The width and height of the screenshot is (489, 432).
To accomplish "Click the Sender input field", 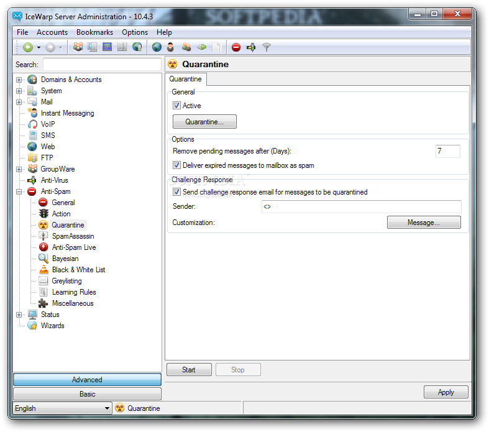I will tap(362, 206).
